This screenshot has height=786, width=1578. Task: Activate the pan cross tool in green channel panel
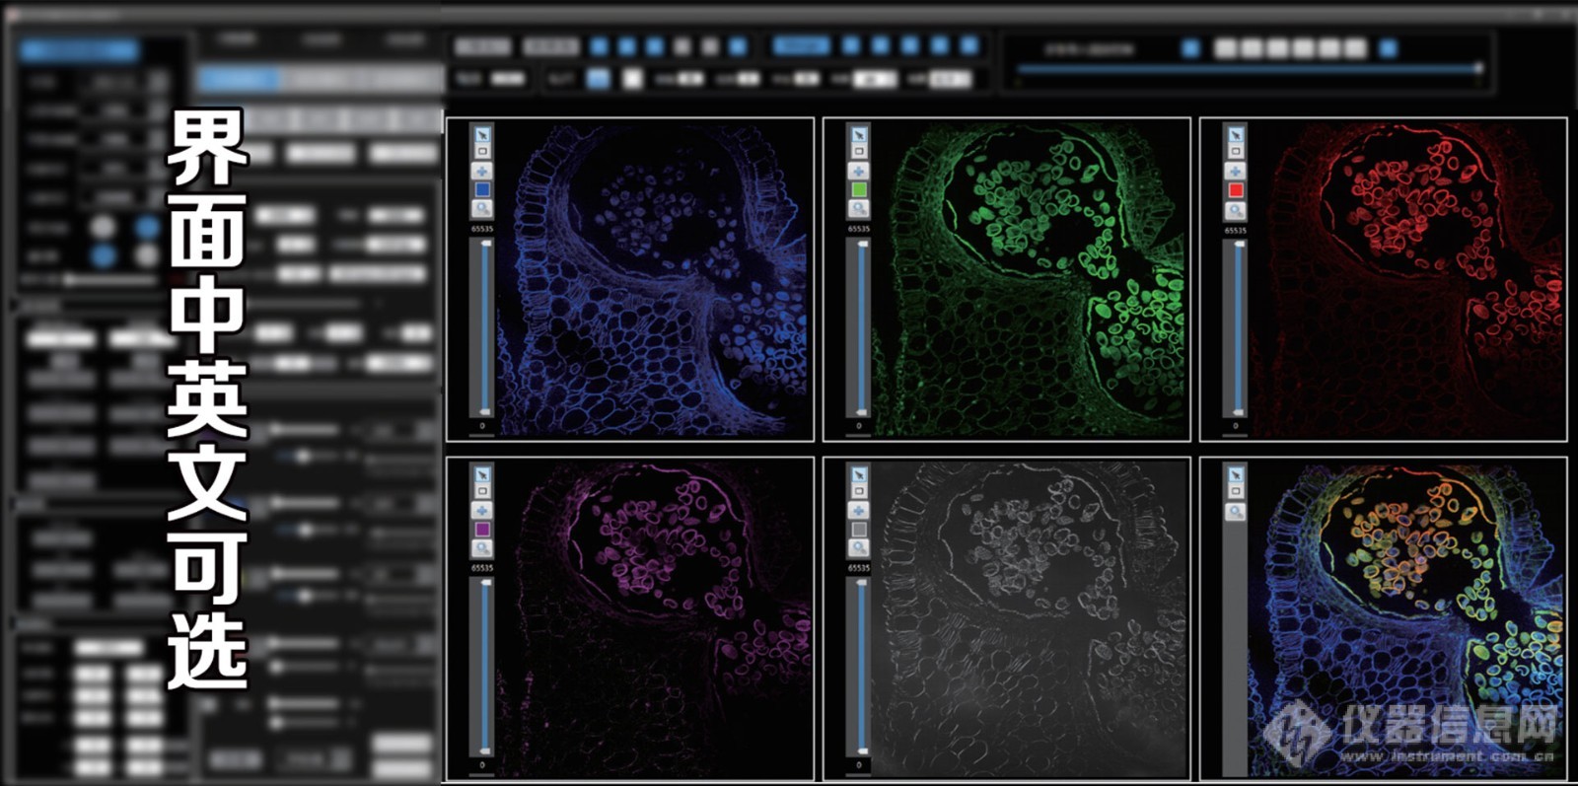859,171
